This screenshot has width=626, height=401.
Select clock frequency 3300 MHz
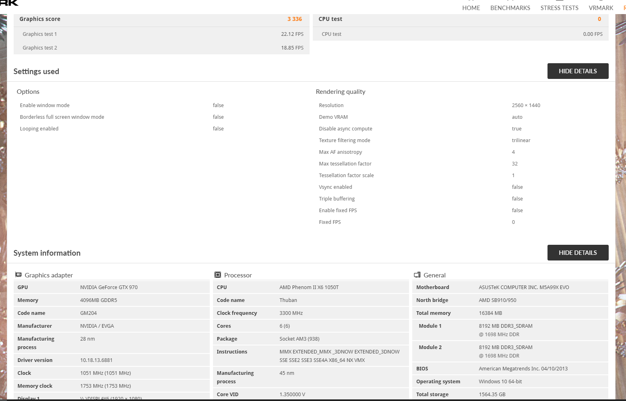291,313
